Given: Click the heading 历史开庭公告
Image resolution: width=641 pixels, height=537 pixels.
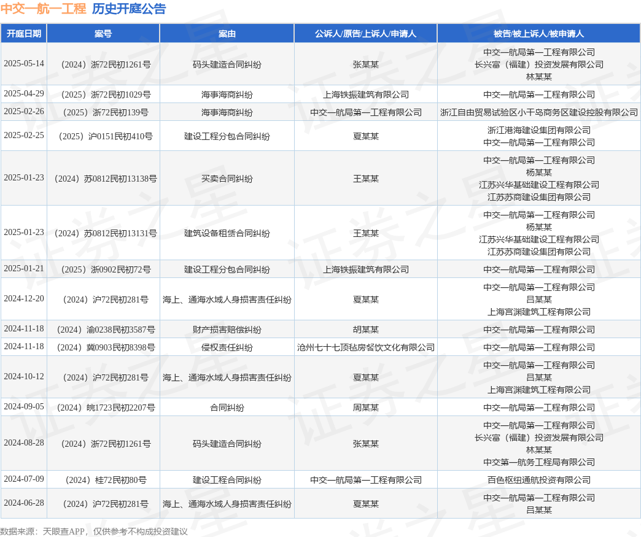Looking at the screenshot, I should pos(129,9).
